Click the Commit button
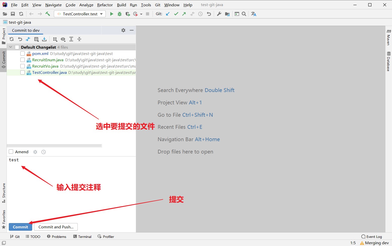The width and height of the screenshot is (392, 246). (x=21, y=227)
